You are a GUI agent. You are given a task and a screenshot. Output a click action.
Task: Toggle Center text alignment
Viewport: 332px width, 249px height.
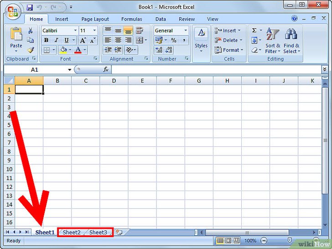[x=118, y=40]
